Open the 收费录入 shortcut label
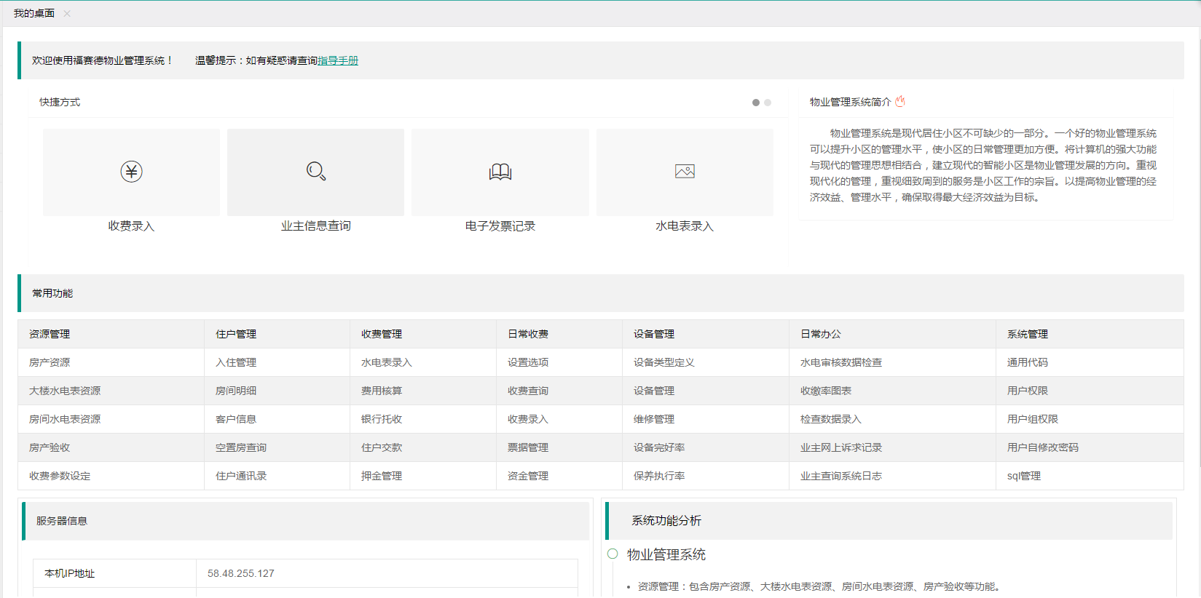Image resolution: width=1201 pixels, height=598 pixels. point(131,226)
